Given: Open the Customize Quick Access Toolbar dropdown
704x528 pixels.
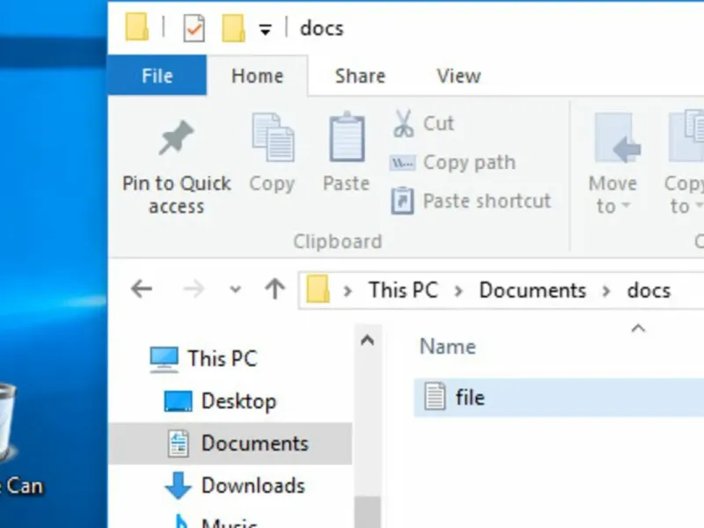Looking at the screenshot, I should tap(266, 30).
